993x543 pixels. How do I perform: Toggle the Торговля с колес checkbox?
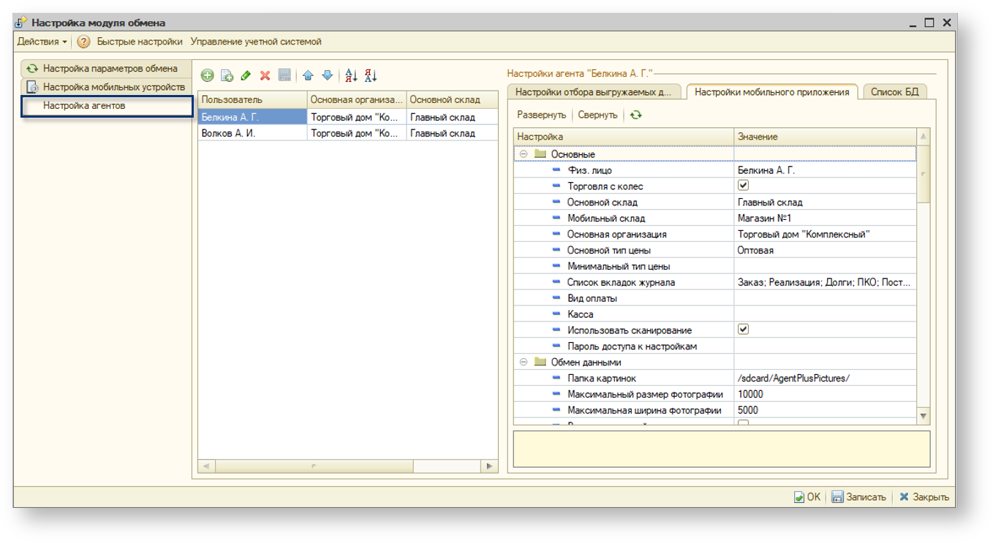[x=743, y=186]
